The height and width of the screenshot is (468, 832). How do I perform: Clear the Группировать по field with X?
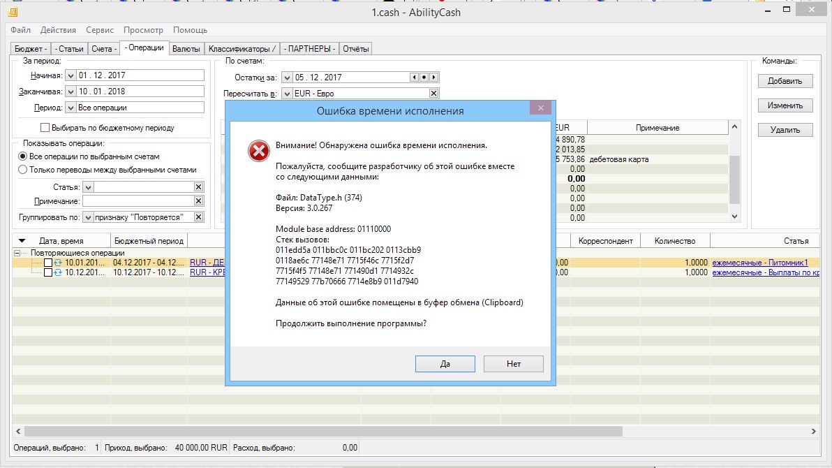(x=198, y=217)
